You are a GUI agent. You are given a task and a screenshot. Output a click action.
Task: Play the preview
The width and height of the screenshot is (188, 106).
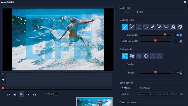(x=21, y=94)
